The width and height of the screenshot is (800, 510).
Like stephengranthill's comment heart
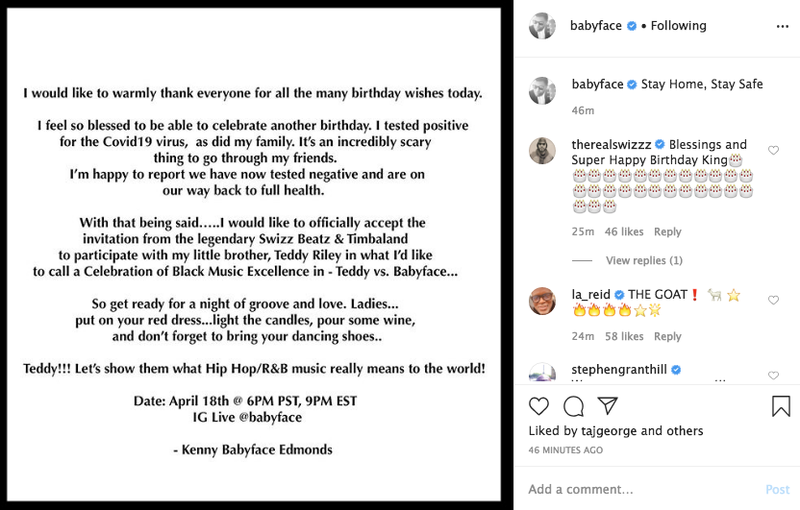tap(773, 376)
